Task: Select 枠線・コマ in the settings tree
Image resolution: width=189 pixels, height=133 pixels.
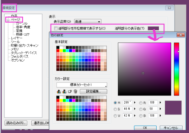Action: click(23, 35)
